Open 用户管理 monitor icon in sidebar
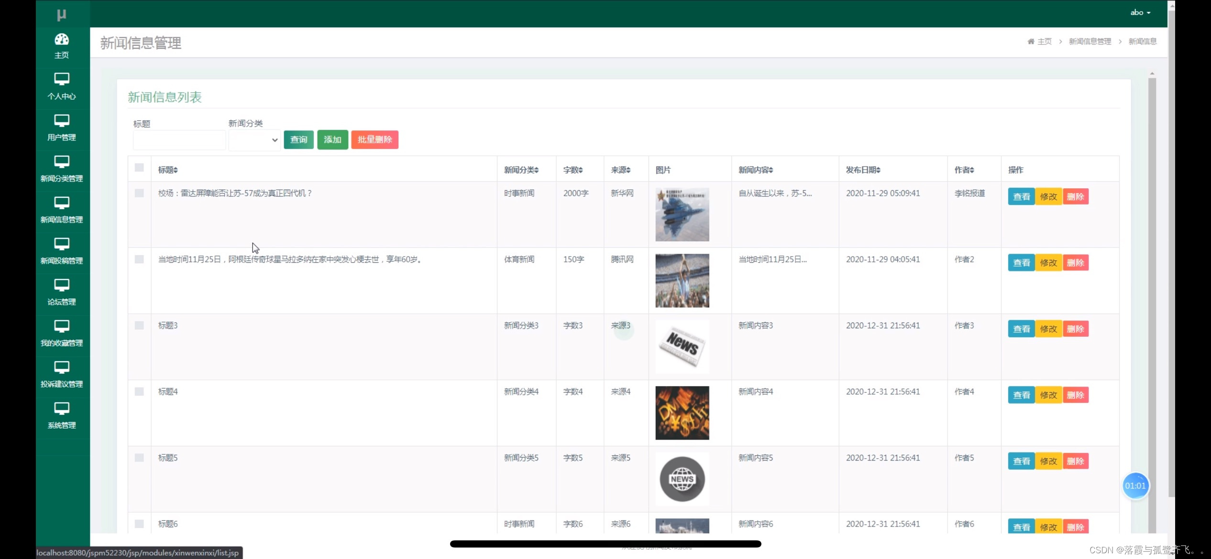The height and width of the screenshot is (559, 1211). pos(62,120)
